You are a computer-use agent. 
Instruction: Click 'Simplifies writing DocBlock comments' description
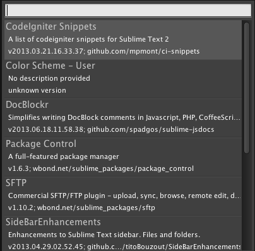pyautogui.click(x=124, y=117)
